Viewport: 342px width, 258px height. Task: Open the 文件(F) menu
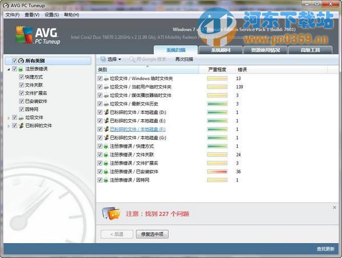[13, 15]
